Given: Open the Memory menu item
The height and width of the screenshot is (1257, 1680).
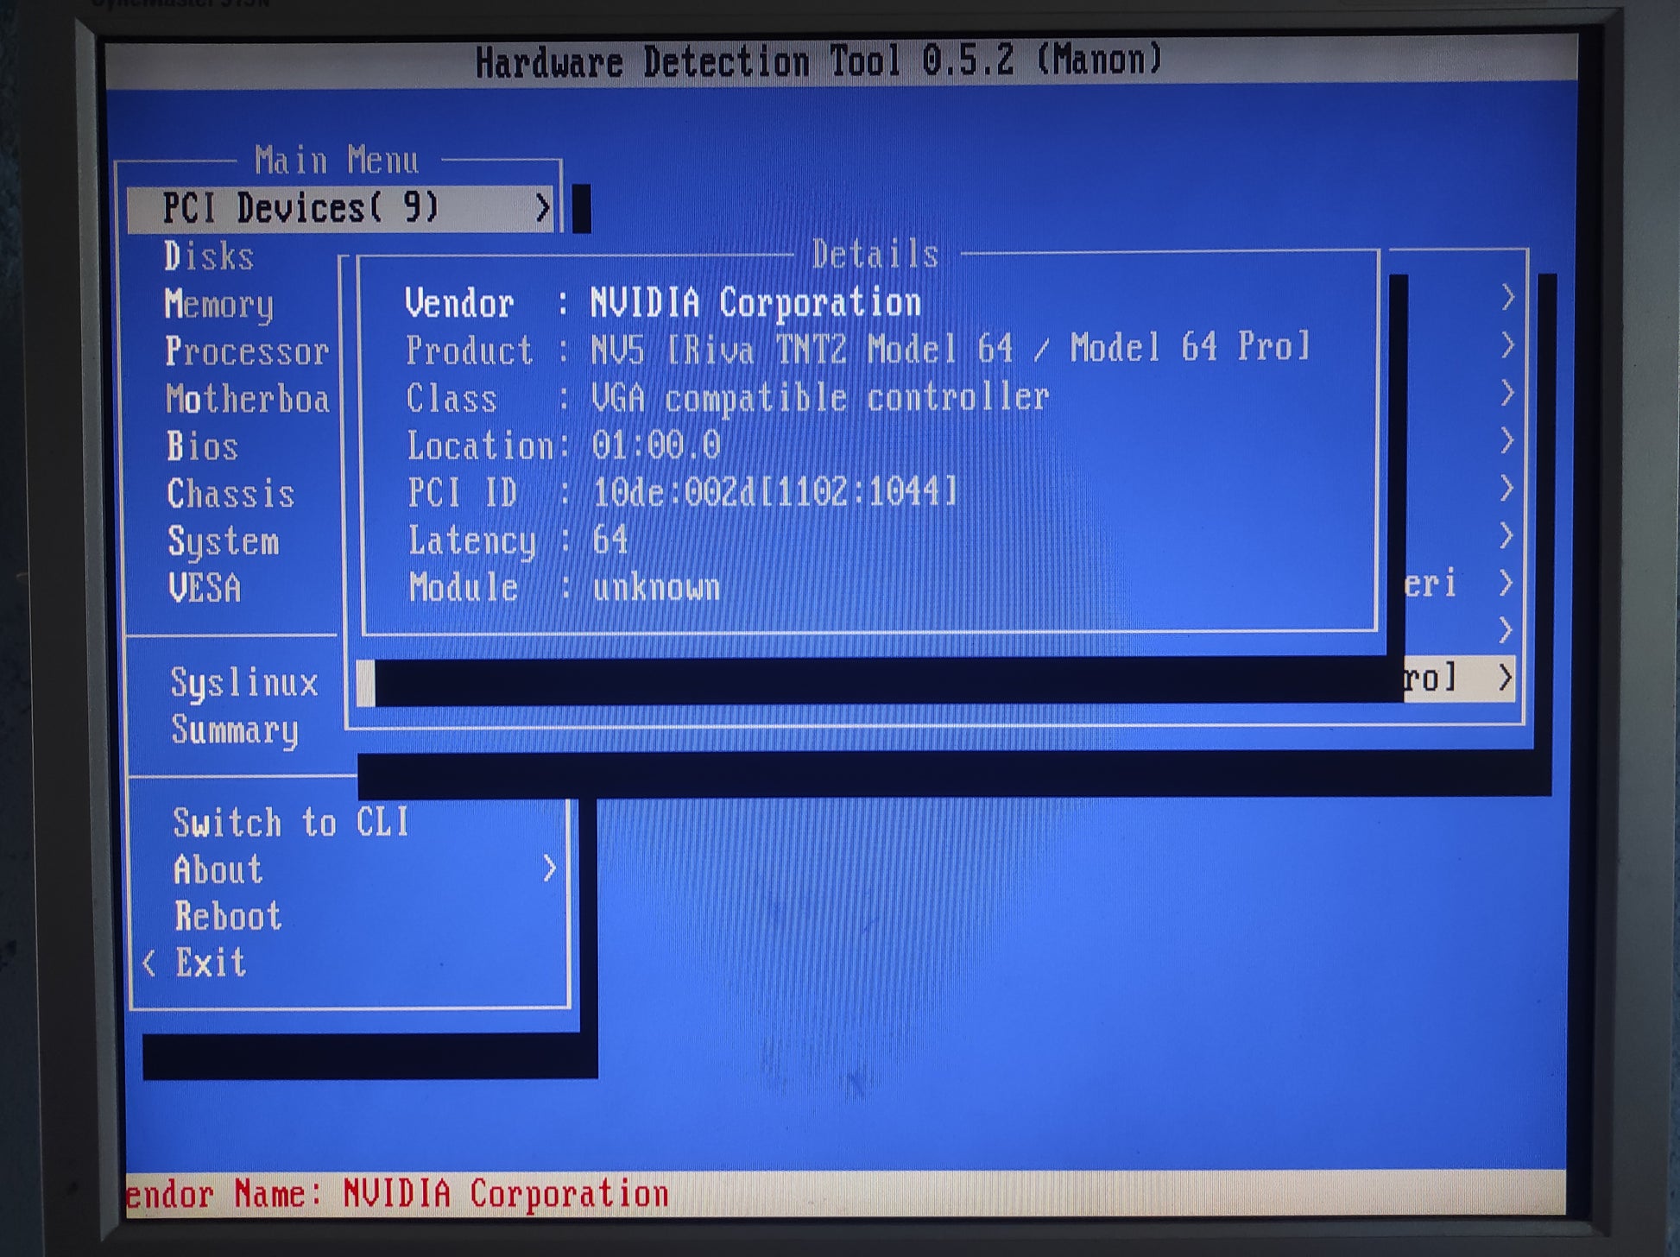Looking at the screenshot, I should [x=218, y=304].
